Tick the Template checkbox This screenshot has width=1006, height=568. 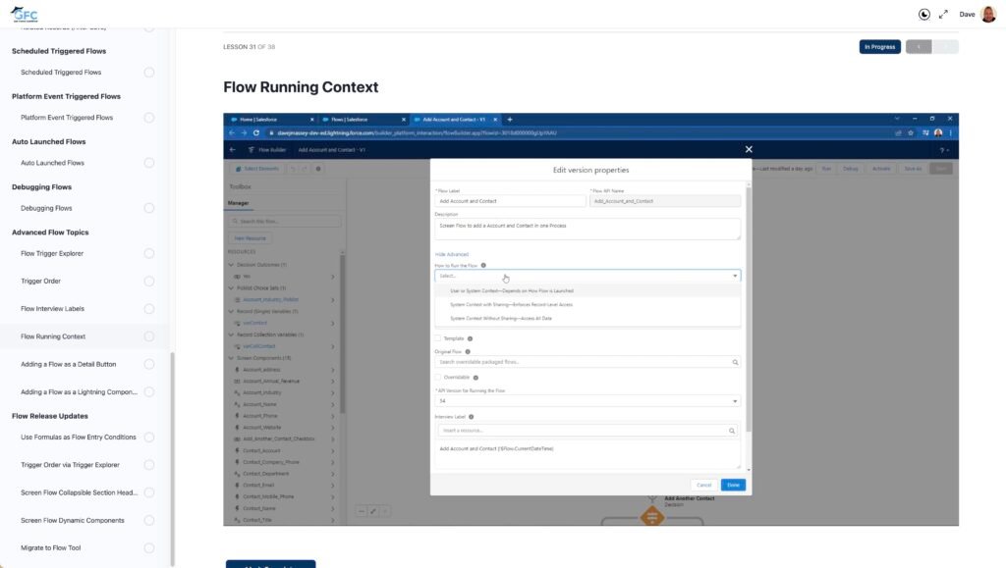click(438, 338)
